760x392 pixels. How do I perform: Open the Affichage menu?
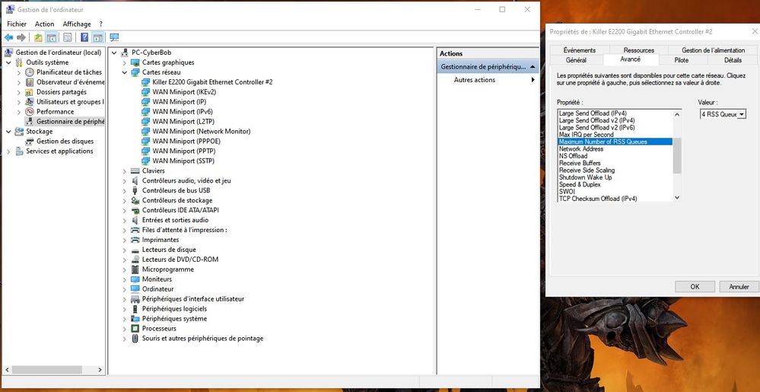pyautogui.click(x=77, y=24)
